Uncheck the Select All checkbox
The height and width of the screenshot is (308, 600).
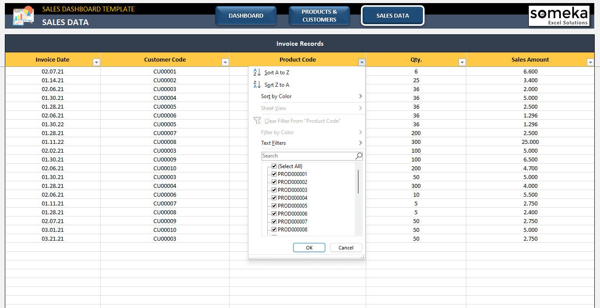(x=274, y=166)
